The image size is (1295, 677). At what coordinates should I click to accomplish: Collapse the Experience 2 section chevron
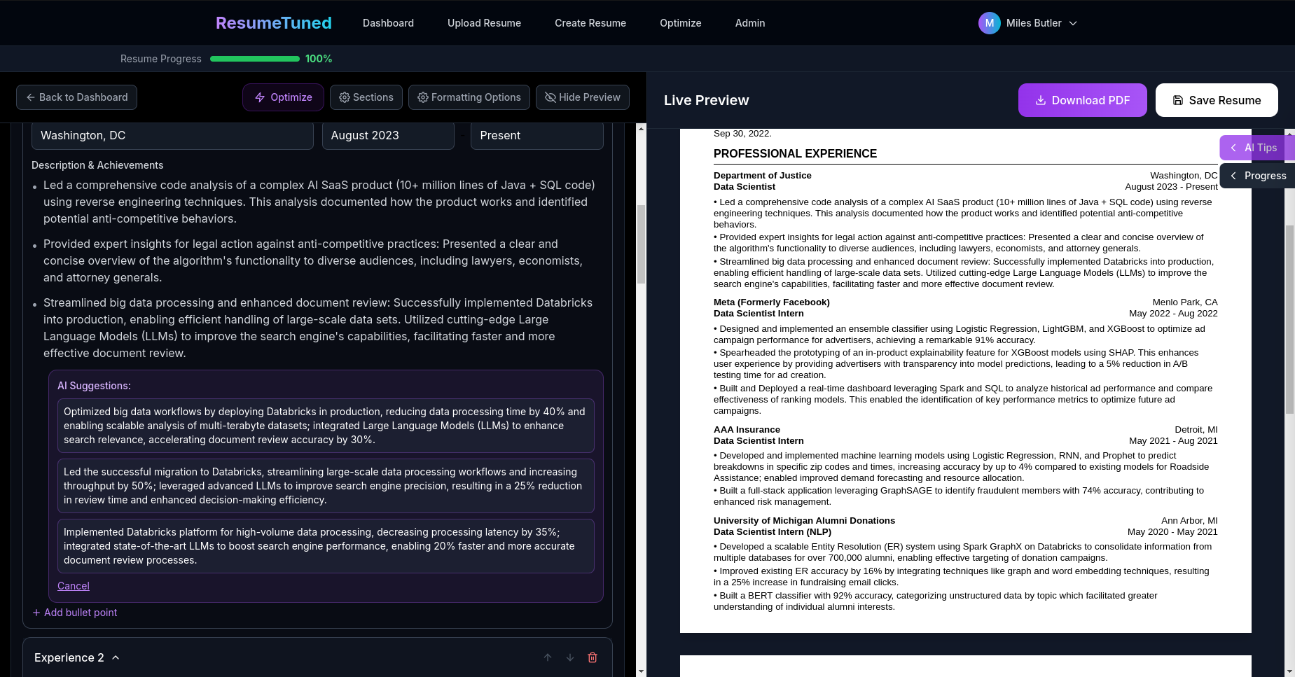click(x=116, y=657)
